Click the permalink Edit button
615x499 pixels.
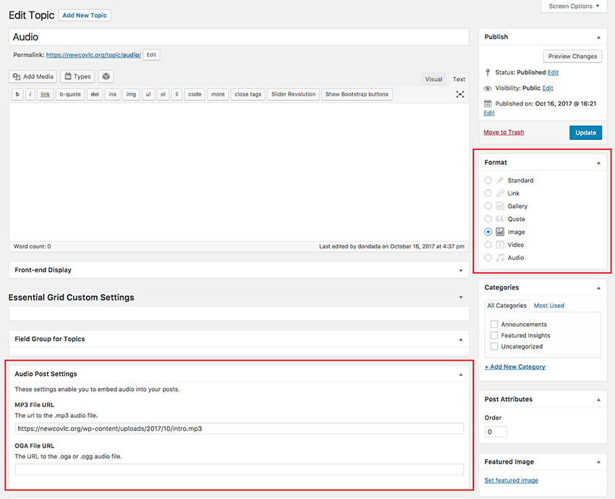[151, 55]
